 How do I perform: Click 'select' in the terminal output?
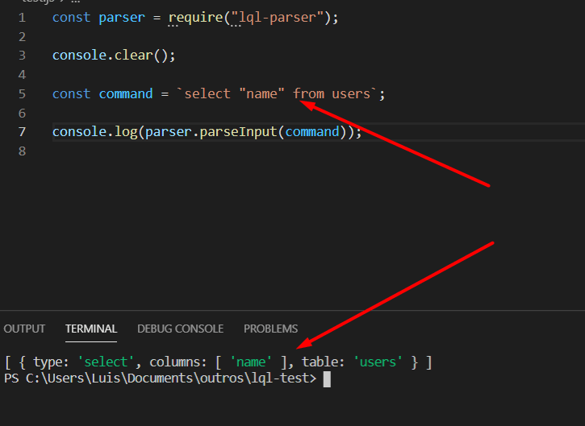click(x=106, y=362)
